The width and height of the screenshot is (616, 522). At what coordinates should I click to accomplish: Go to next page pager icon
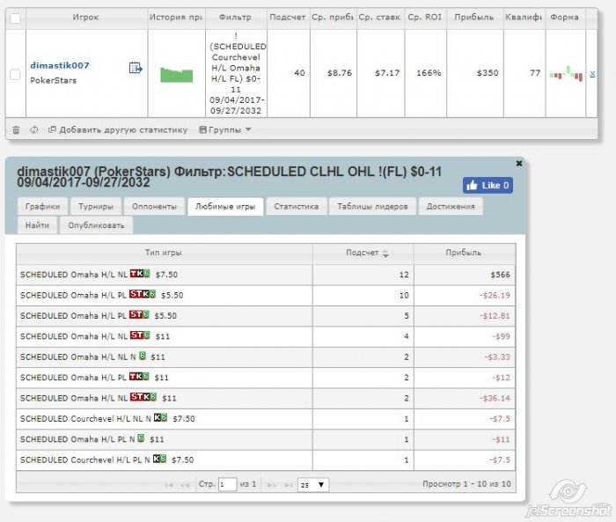click(271, 485)
